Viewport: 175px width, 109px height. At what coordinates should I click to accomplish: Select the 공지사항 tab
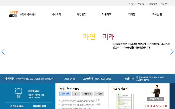coord(65,94)
